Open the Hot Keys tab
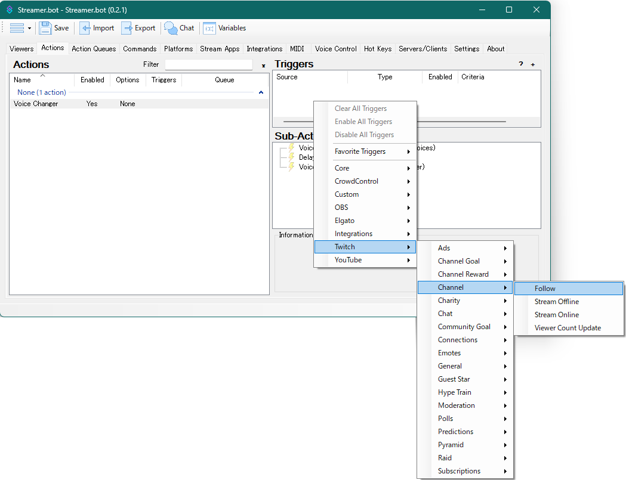Screen dimensions: 626x480 [378, 49]
